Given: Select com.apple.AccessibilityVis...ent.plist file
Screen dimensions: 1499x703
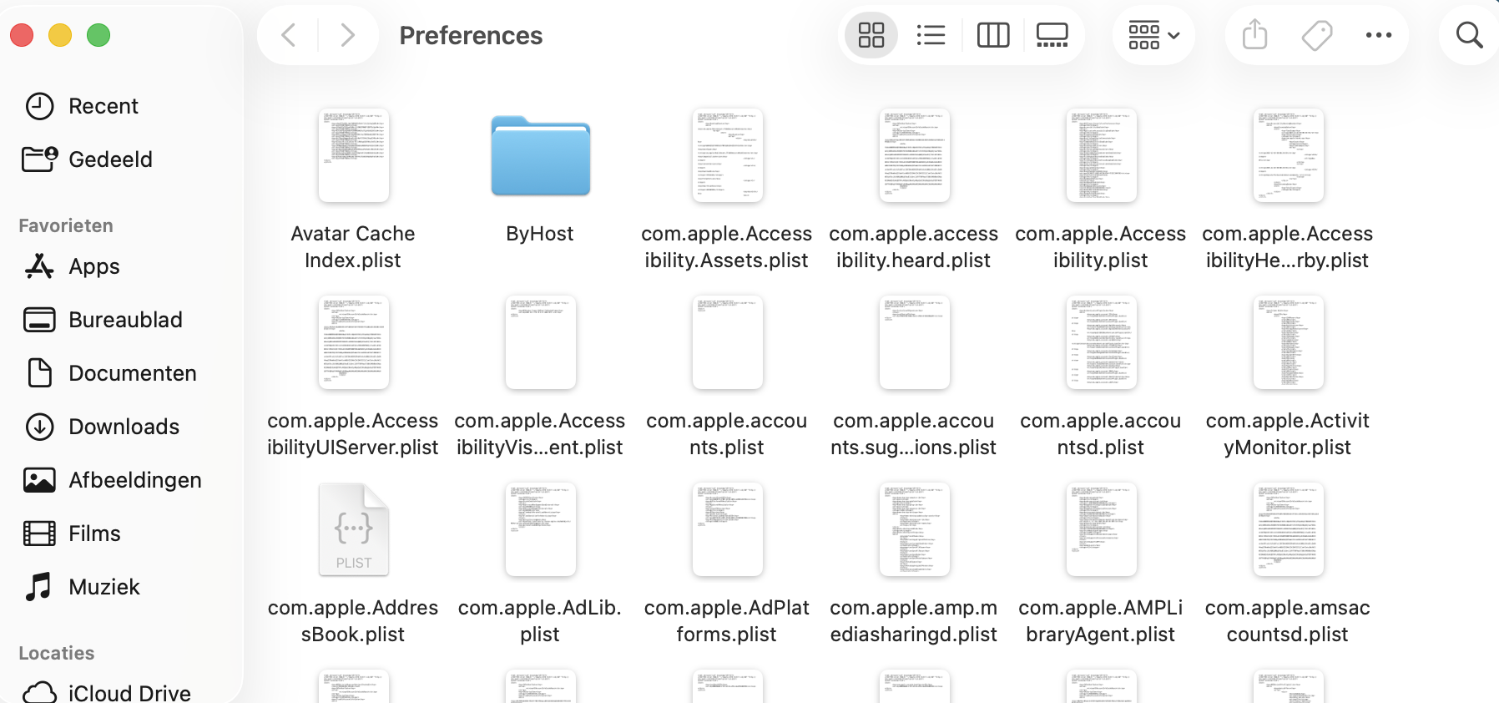Looking at the screenshot, I should tap(540, 342).
